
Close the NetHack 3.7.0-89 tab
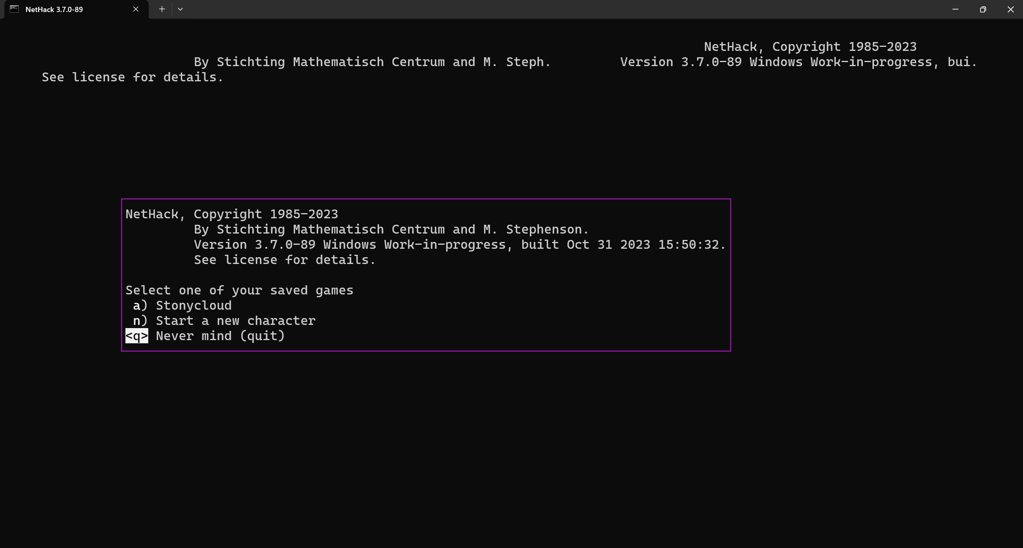click(x=136, y=9)
